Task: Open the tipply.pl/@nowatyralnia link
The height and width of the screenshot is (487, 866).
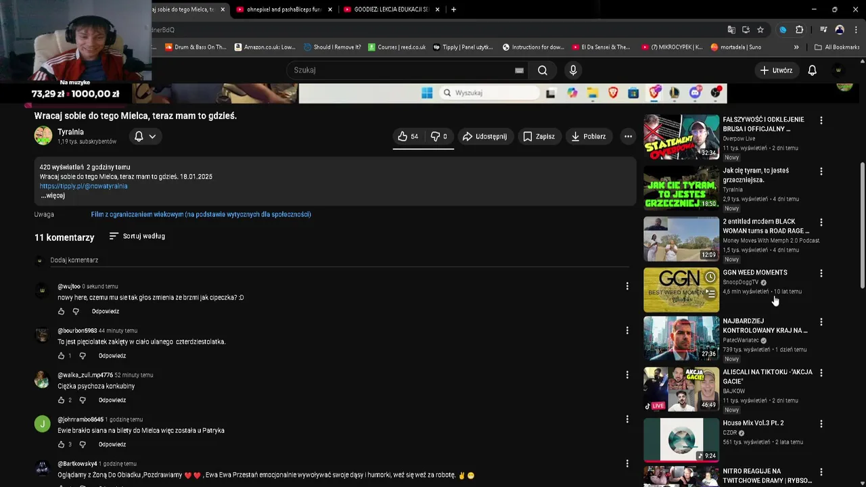Action: [83, 186]
